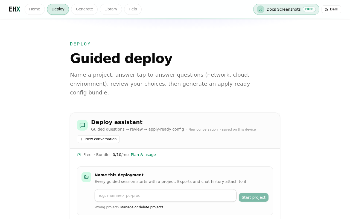This screenshot has height=219, width=350.
Task: Open Manage or delete projects link
Action: (142, 207)
